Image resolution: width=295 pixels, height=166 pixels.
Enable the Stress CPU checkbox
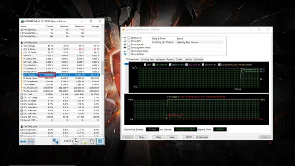pyautogui.click(x=129, y=38)
